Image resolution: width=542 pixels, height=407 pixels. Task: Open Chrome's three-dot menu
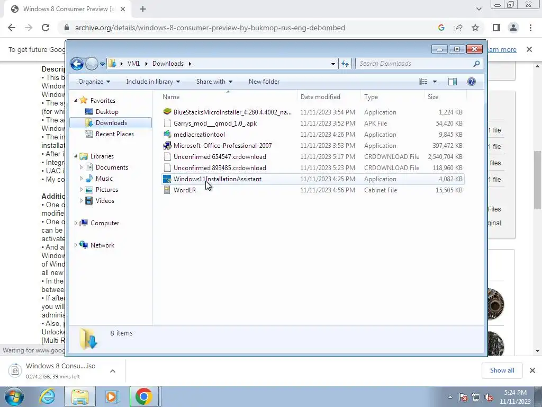(530, 28)
